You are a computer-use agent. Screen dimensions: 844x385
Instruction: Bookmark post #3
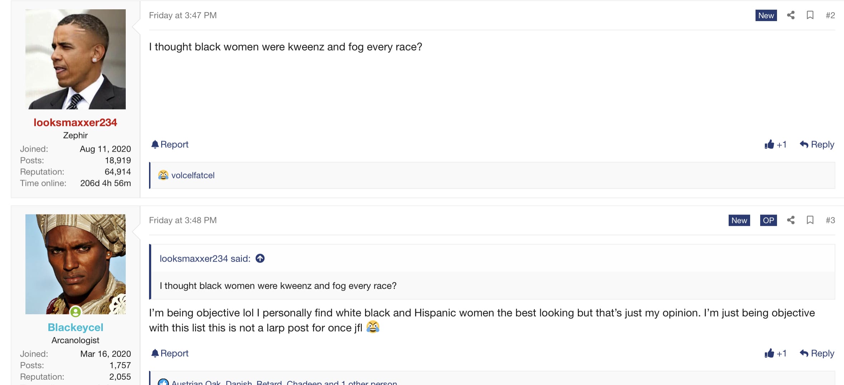810,220
